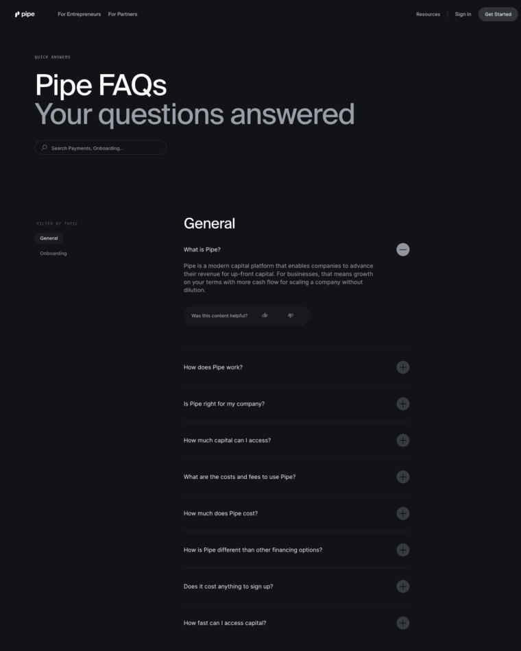Image resolution: width=521 pixels, height=651 pixels.
Task: Click the plus icon next to 'Does it cost anything to sign up?'
Action: (x=402, y=587)
